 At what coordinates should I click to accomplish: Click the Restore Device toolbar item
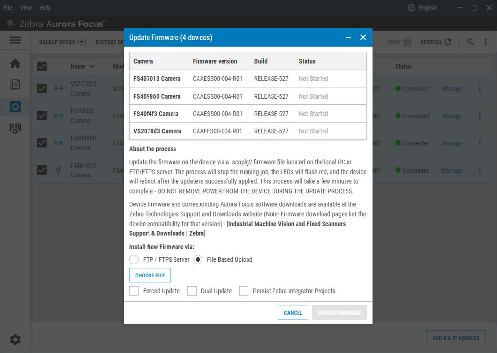point(109,42)
